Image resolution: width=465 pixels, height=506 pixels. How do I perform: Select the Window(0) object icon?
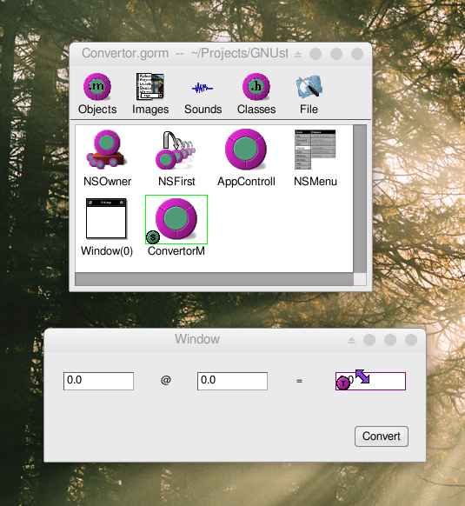pos(106,218)
